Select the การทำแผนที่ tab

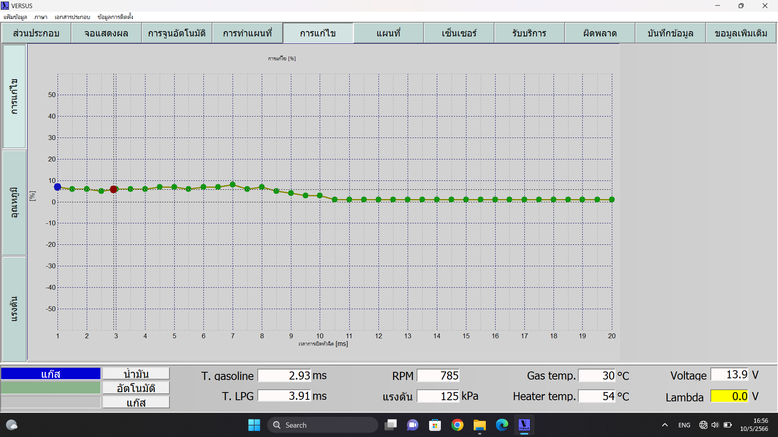[x=247, y=33]
